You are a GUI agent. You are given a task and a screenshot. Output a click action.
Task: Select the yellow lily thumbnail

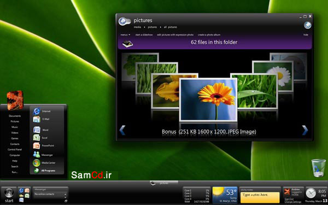[x=165, y=91]
